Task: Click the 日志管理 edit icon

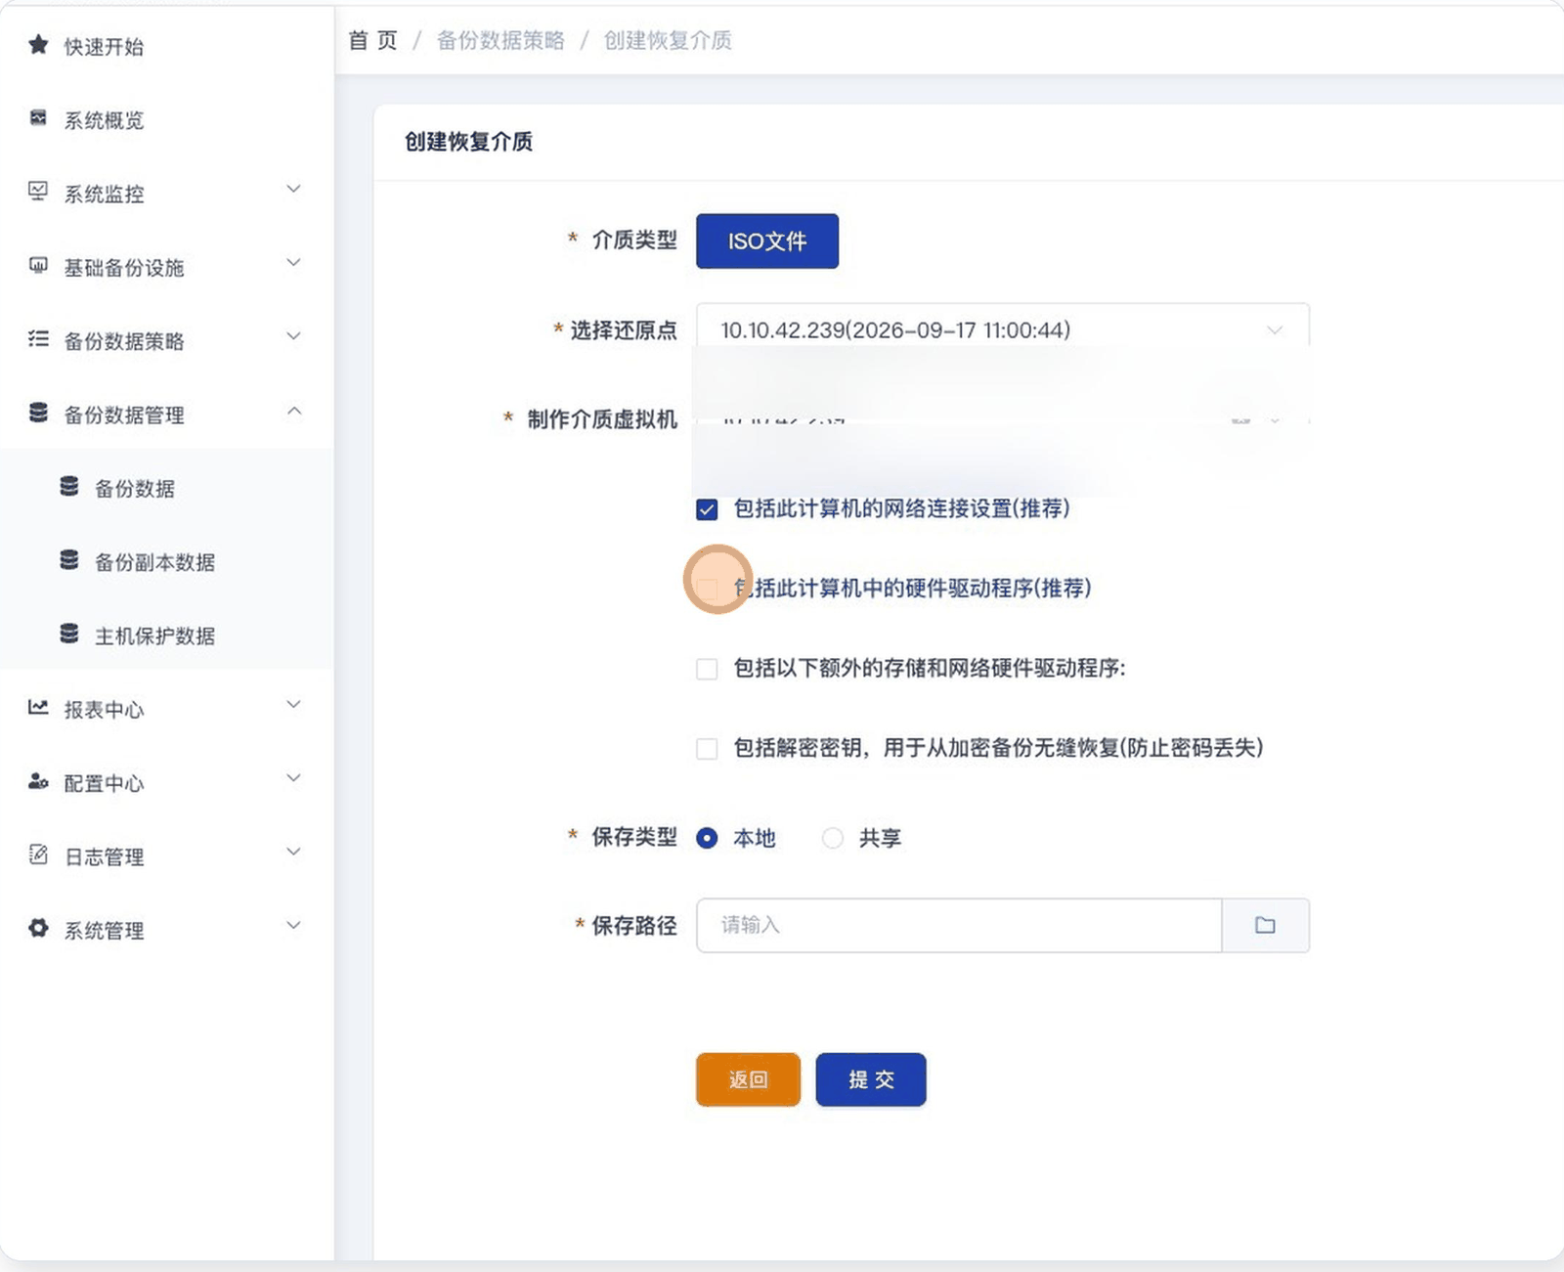Action: pos(38,855)
